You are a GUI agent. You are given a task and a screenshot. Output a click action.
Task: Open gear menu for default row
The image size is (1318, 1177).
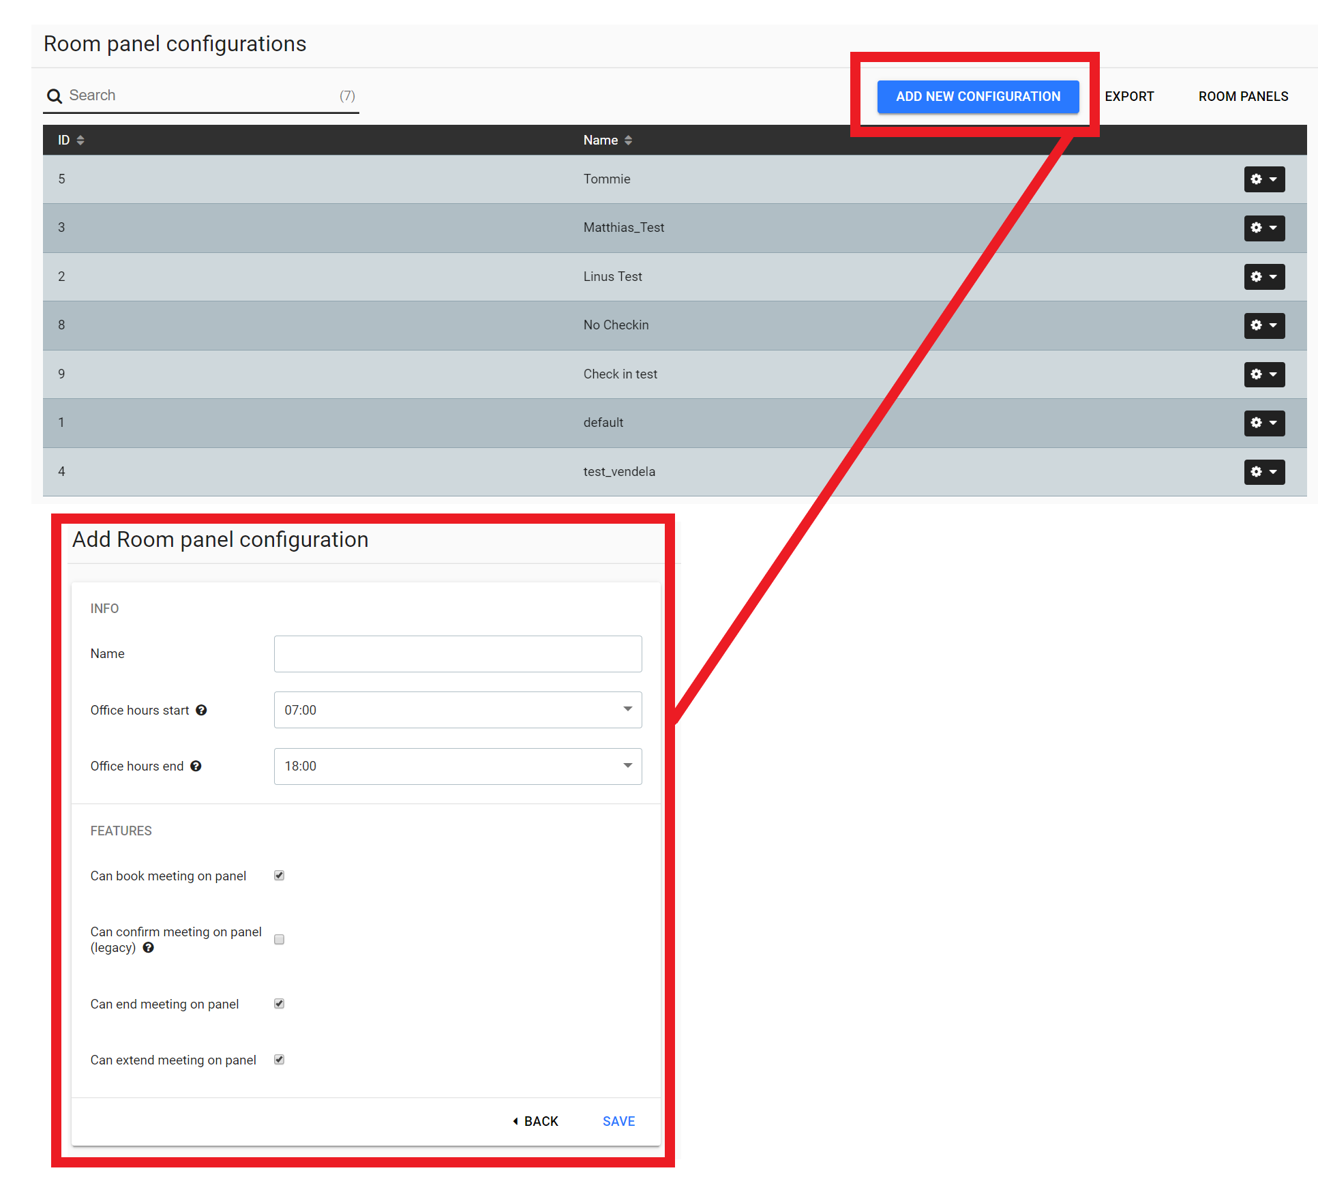1264,423
